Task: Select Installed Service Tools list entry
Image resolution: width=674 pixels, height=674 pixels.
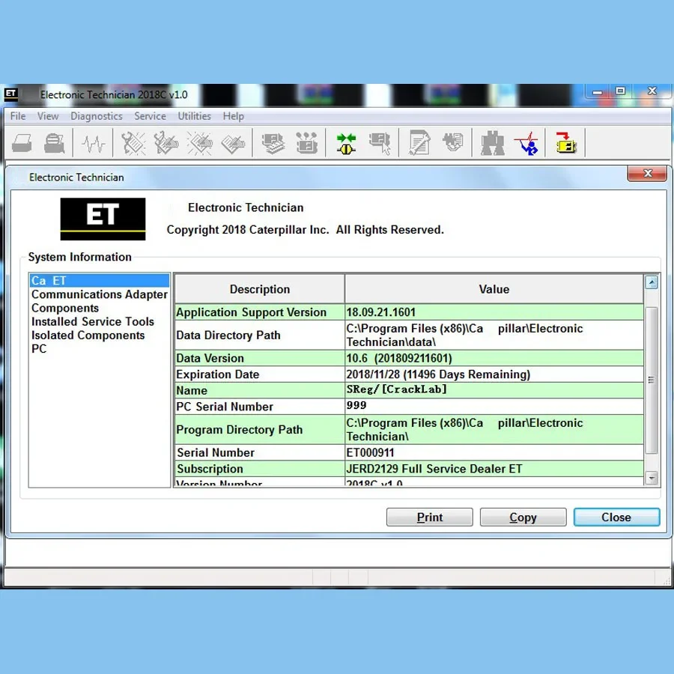Action: coord(92,321)
